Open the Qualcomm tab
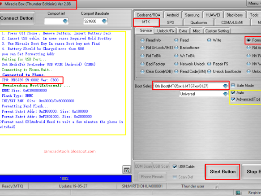Viewport: 261px width, 196px height. 199,22
